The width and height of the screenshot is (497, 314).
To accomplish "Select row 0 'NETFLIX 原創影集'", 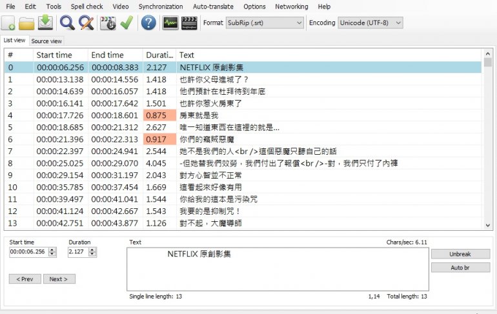I will (x=243, y=68).
